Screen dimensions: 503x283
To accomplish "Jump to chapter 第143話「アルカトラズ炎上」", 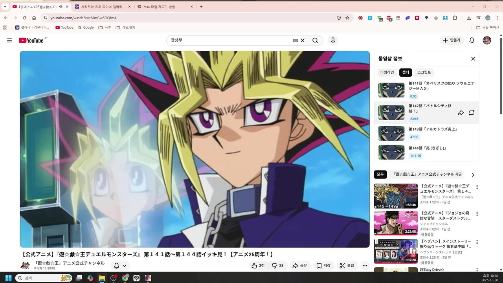I will coord(426,133).
